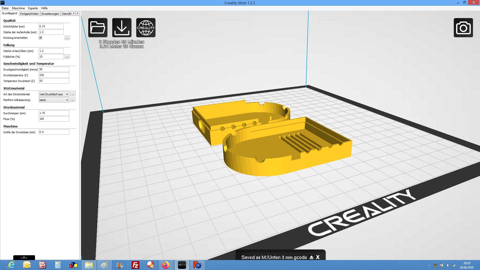Viewport: 480px width, 270px height.
Task: Open the Maschine menu
Action: [x=18, y=8]
